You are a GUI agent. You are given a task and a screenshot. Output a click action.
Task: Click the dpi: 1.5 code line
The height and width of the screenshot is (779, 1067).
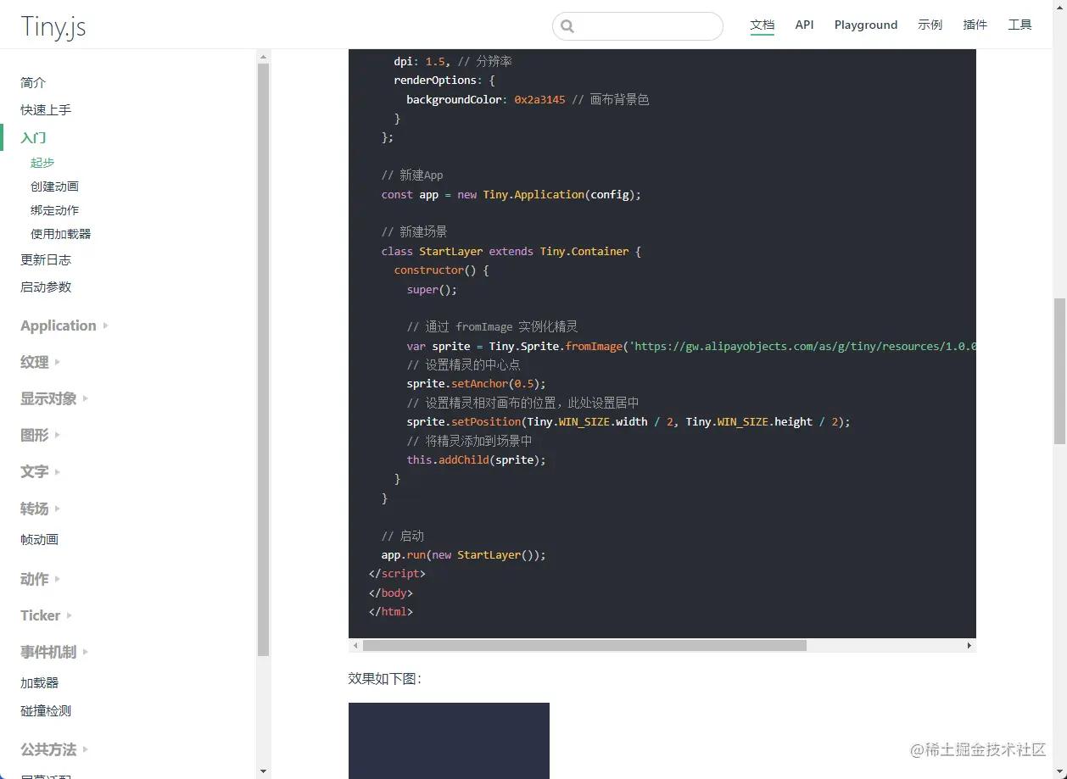tap(453, 61)
